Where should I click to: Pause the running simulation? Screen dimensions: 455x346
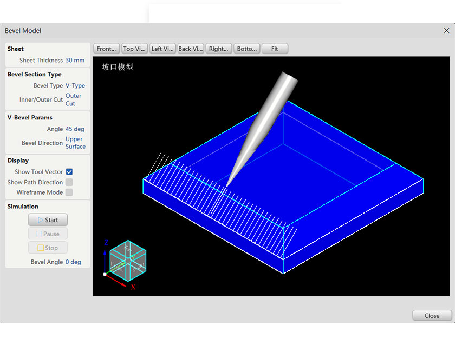[x=48, y=234]
